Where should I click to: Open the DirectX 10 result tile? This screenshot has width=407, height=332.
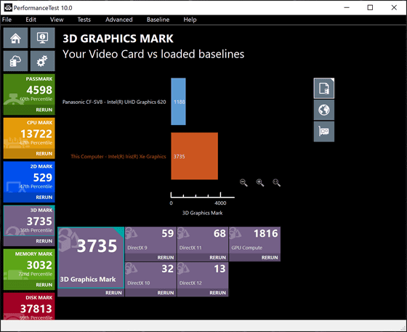tap(150, 276)
